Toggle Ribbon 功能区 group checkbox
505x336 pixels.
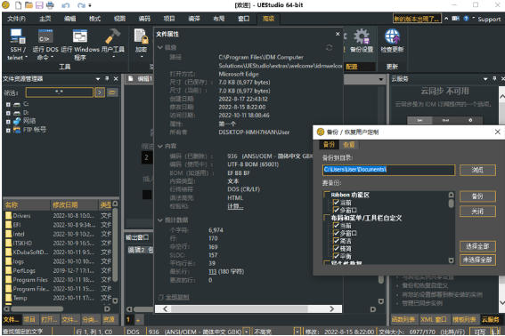(x=327, y=195)
